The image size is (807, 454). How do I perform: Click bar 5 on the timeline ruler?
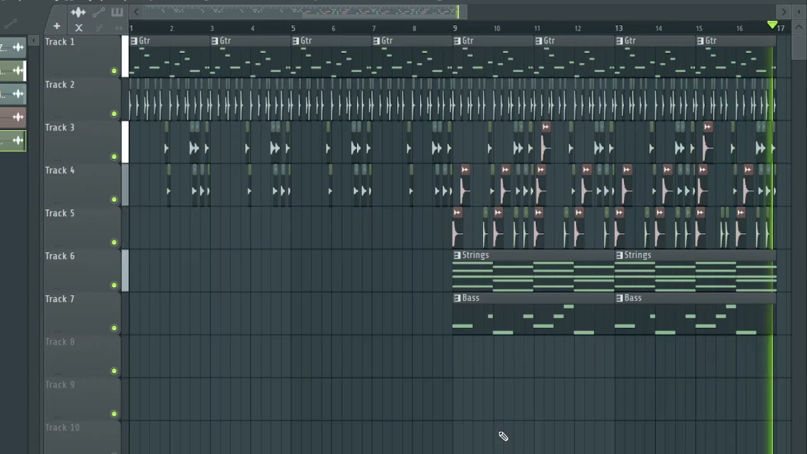click(293, 28)
